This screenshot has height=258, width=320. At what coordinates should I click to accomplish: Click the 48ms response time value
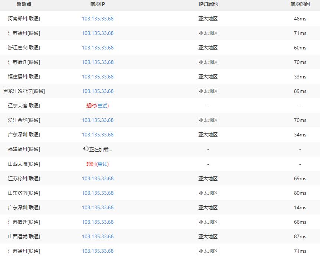(300, 19)
